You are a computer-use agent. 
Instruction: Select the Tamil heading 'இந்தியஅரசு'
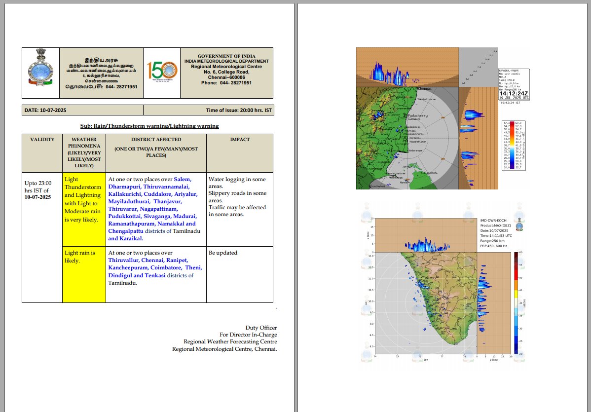click(101, 60)
